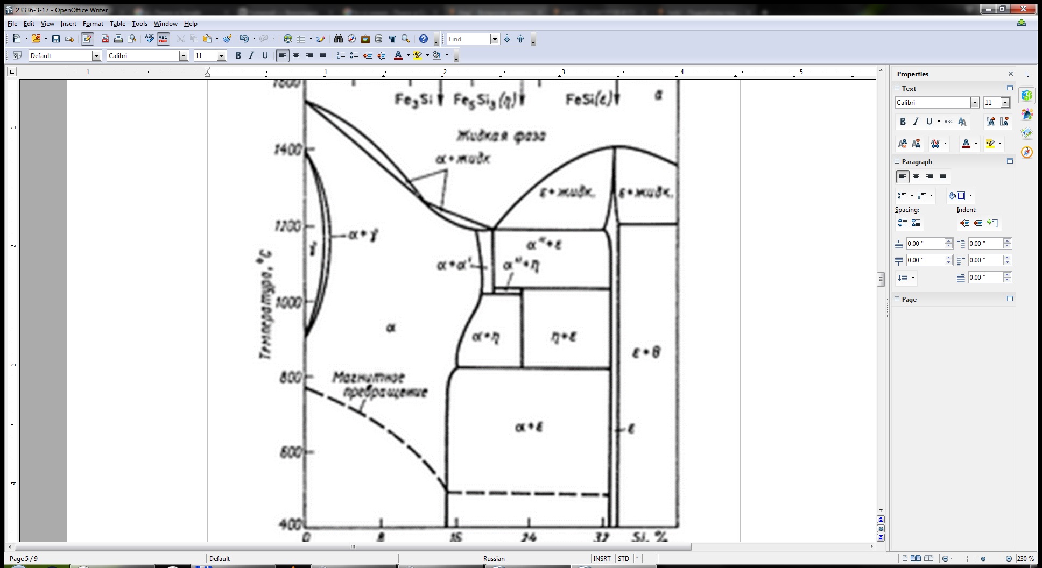1042x568 pixels.
Task: Click the zoom slider in status bar
Action: (977, 558)
